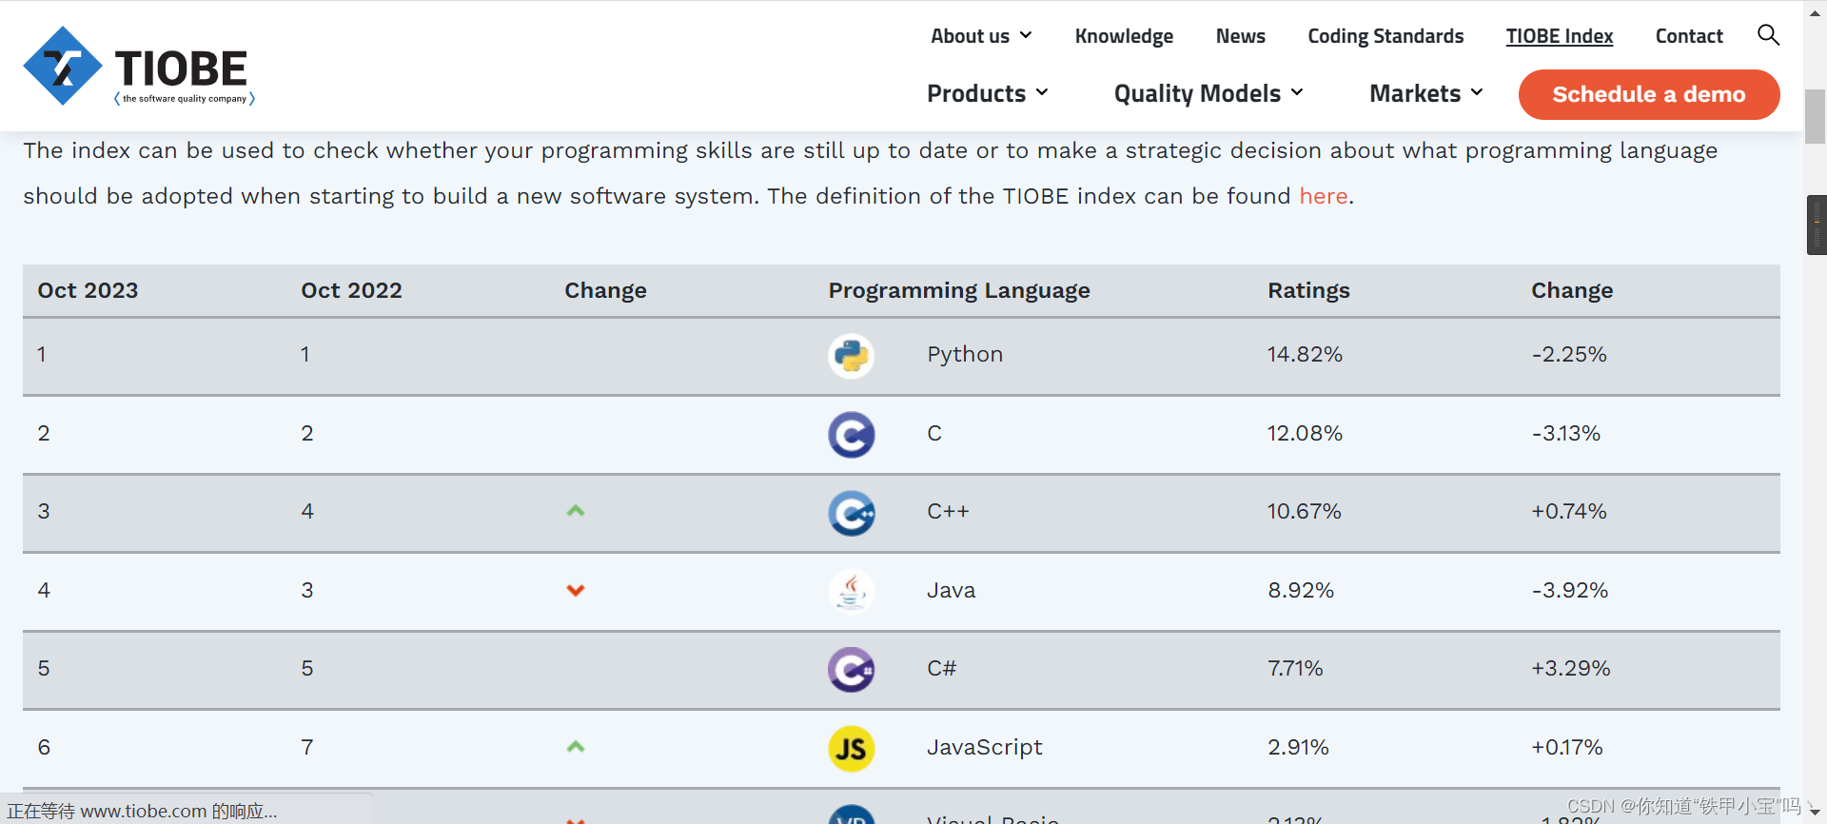Image resolution: width=1827 pixels, height=824 pixels.
Task: Click the Python logo icon
Action: (x=851, y=356)
